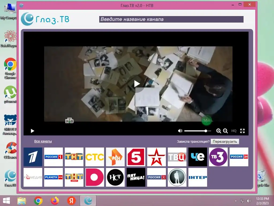The image size is (274, 206).
Task: Launch Firefox from the taskbar
Action: tap(55, 201)
